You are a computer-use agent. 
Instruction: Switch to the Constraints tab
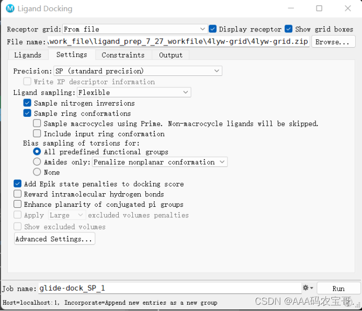123,55
